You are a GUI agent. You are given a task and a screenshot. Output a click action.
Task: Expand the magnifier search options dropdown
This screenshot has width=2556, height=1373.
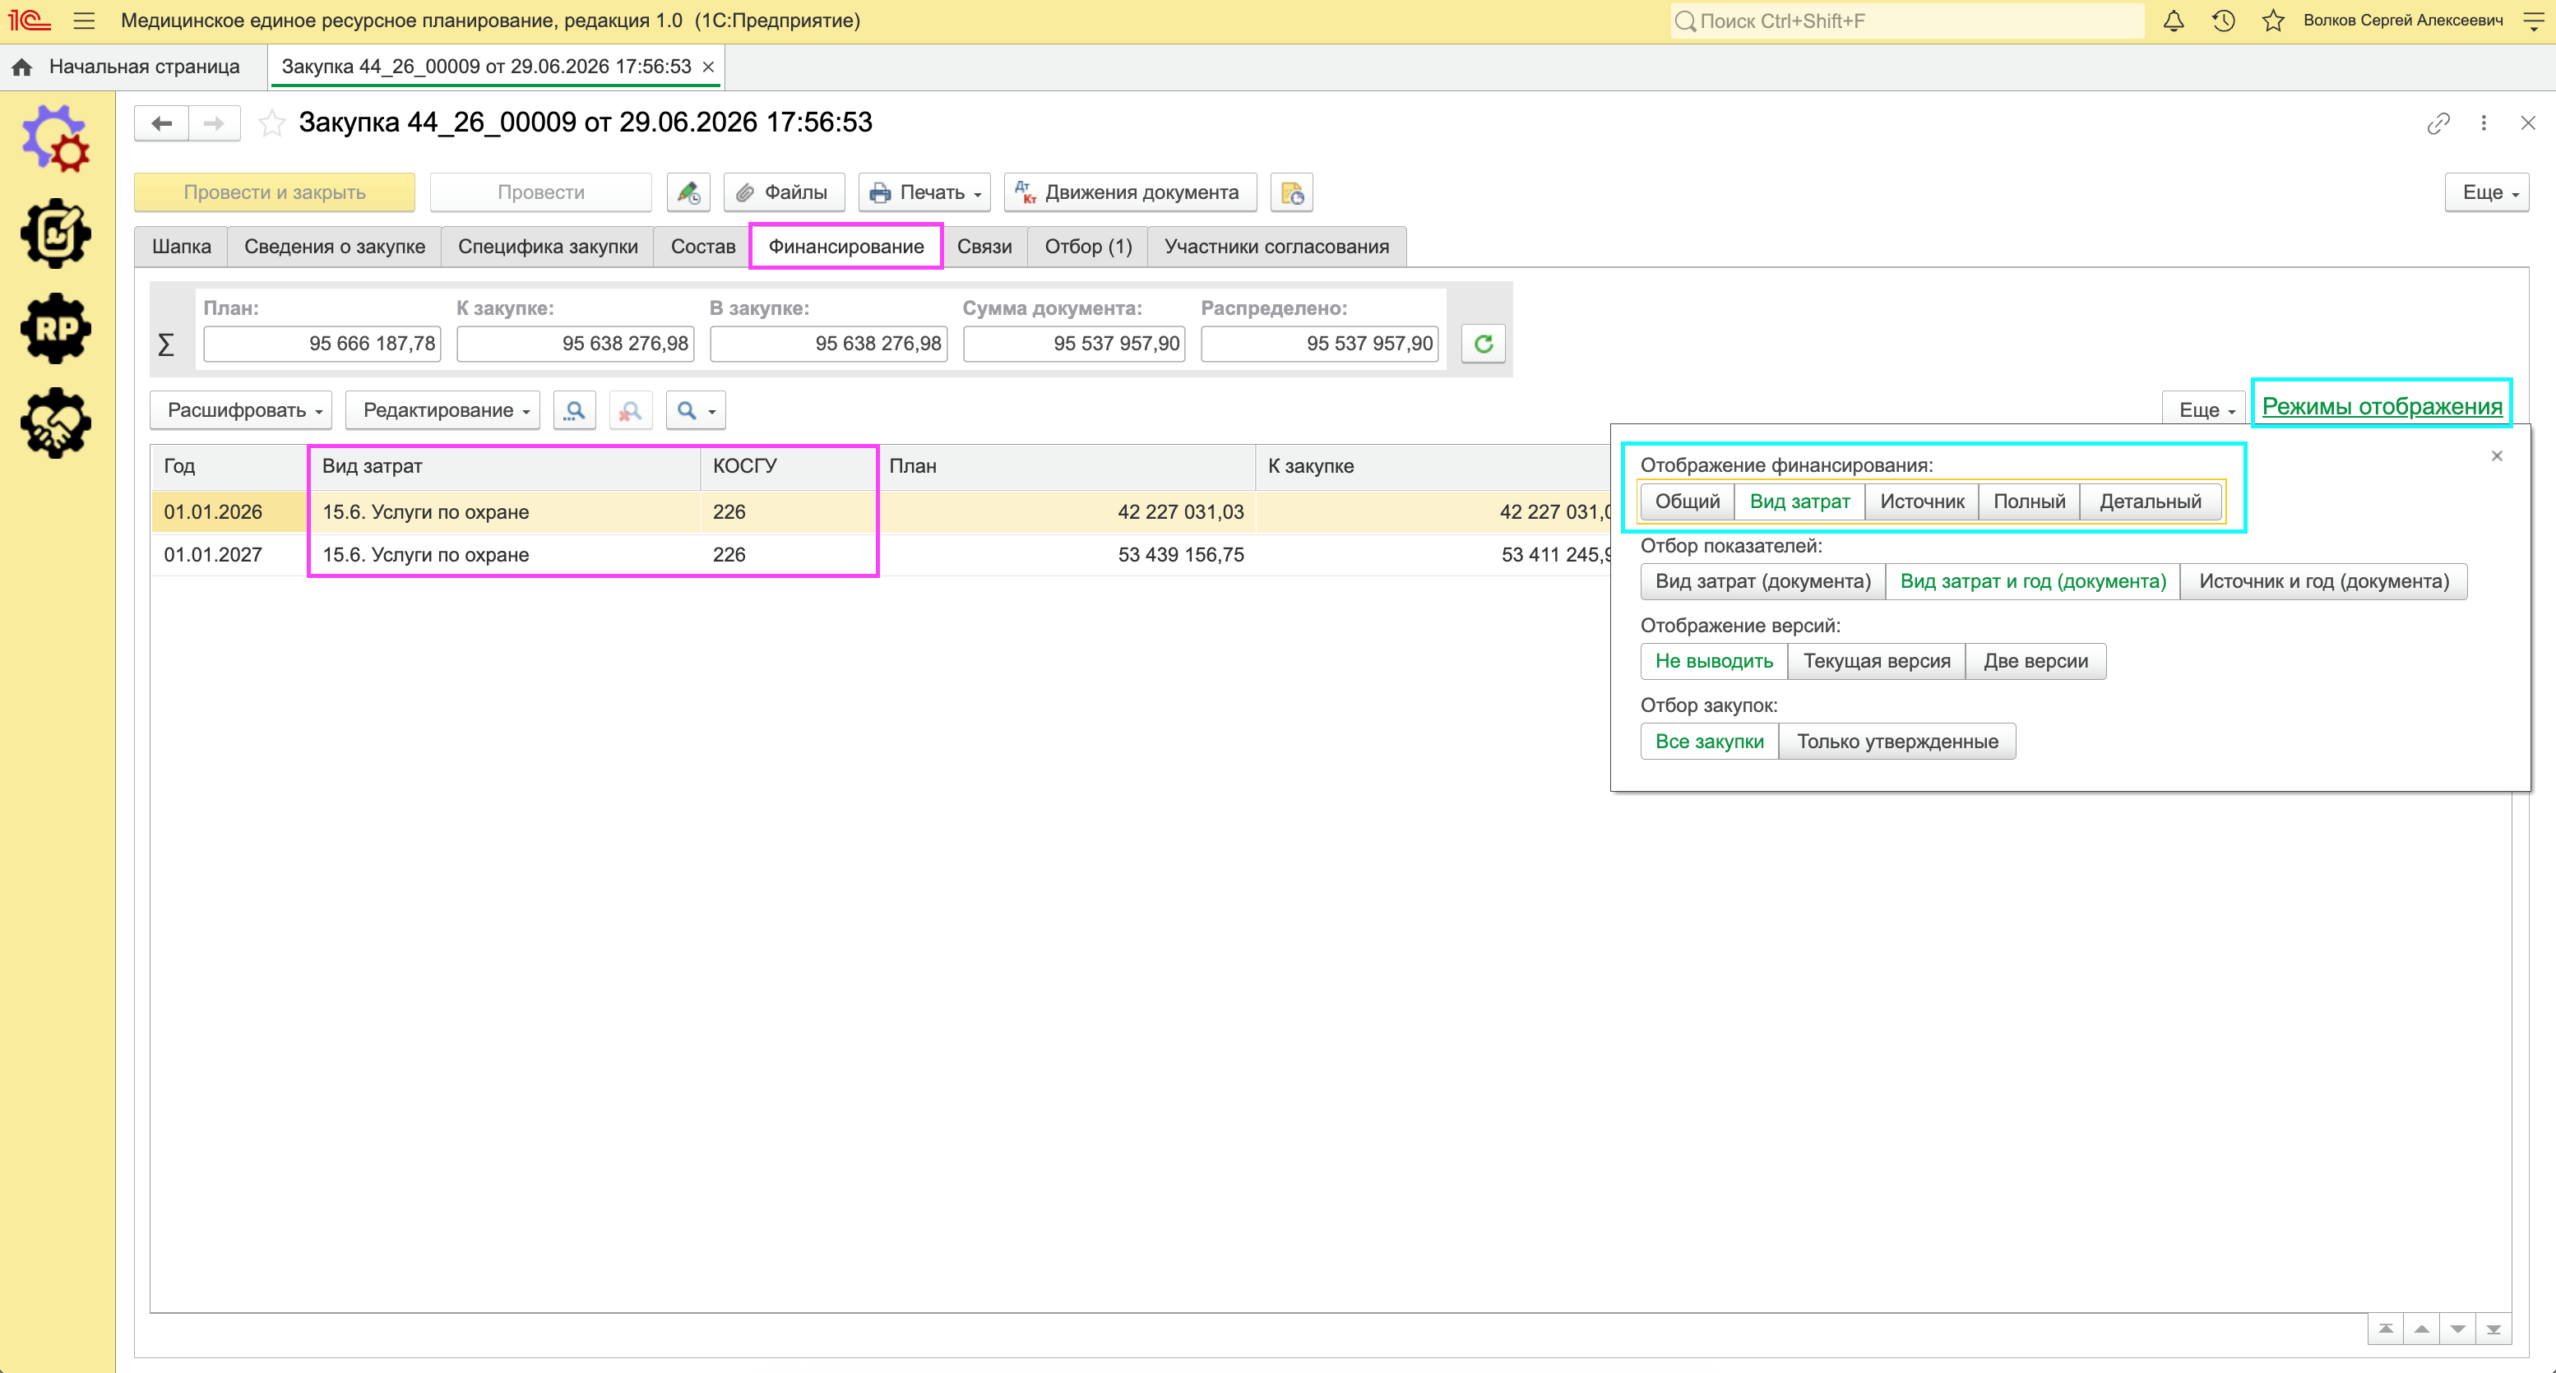coord(697,409)
